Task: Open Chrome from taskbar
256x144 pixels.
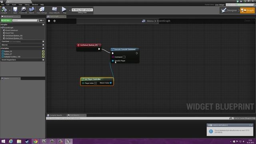Action: point(36,141)
